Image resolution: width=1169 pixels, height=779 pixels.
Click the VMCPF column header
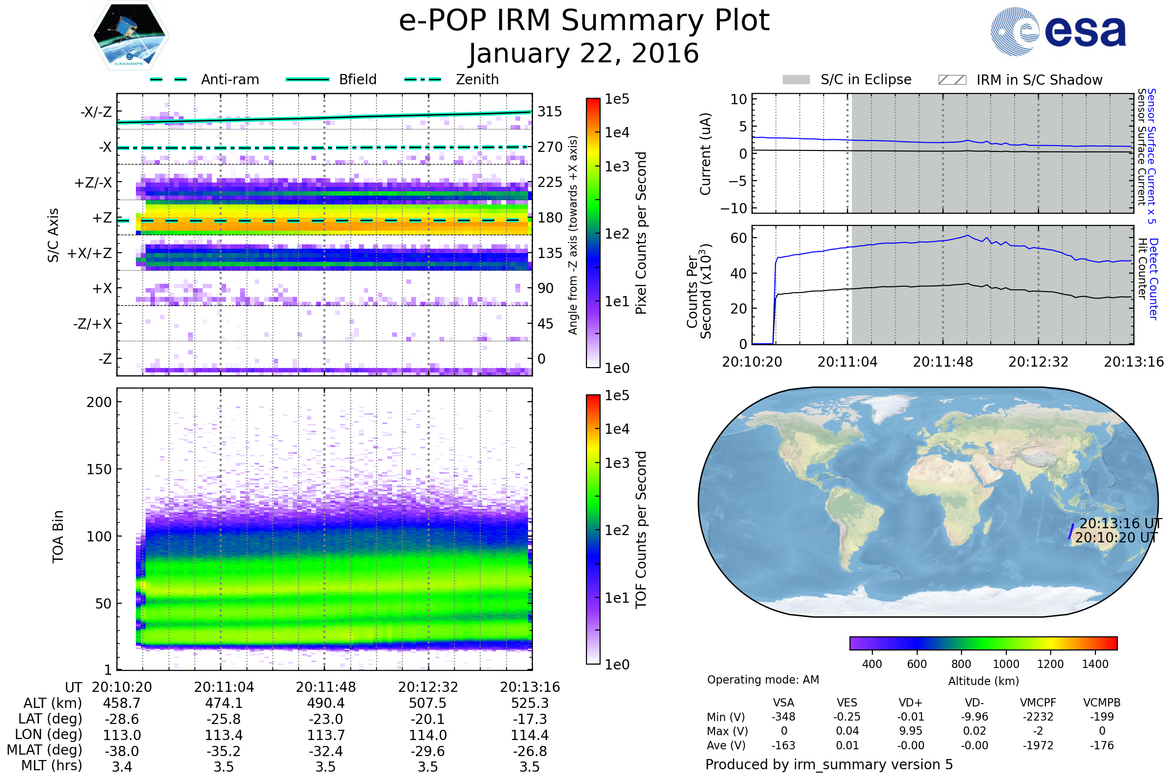(x=1038, y=703)
